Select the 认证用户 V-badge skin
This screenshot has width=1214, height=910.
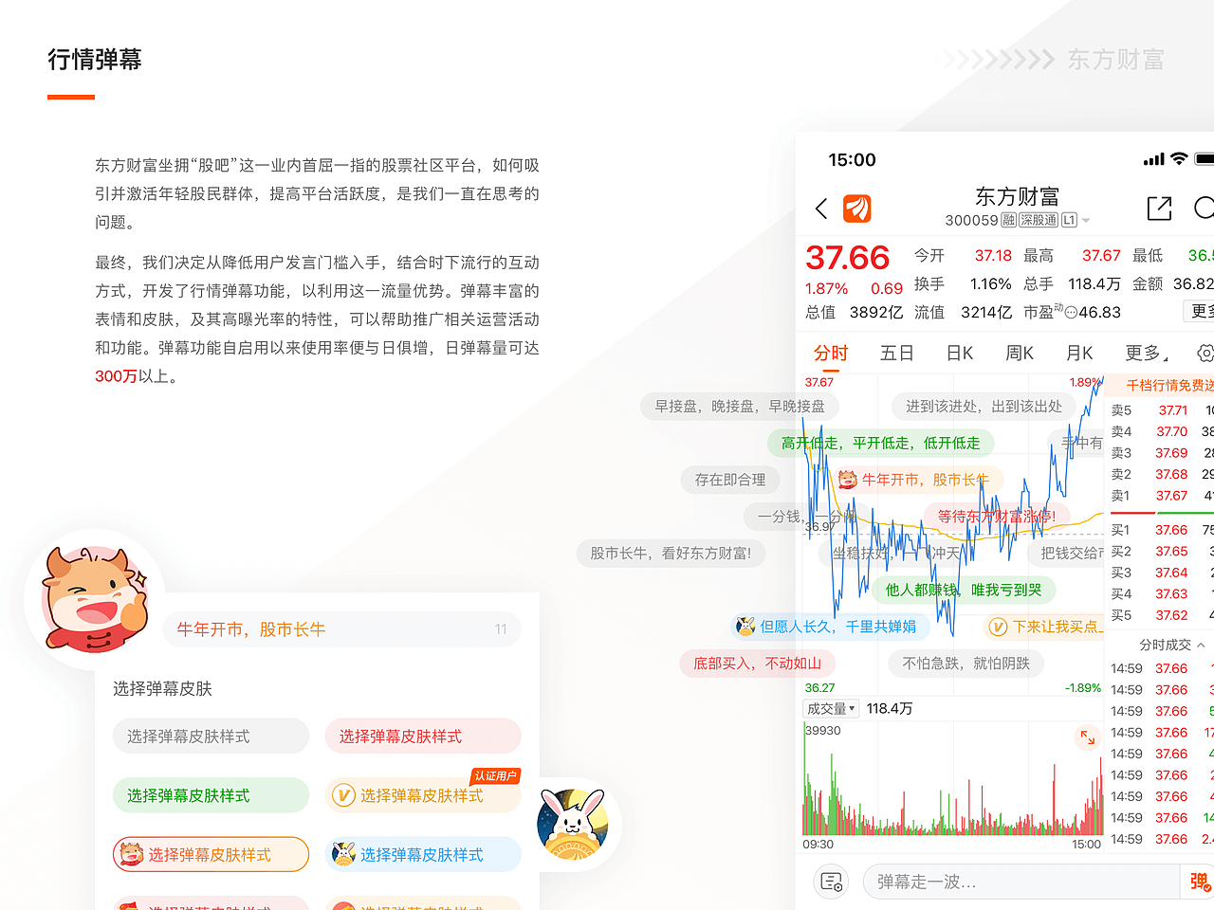(x=423, y=795)
